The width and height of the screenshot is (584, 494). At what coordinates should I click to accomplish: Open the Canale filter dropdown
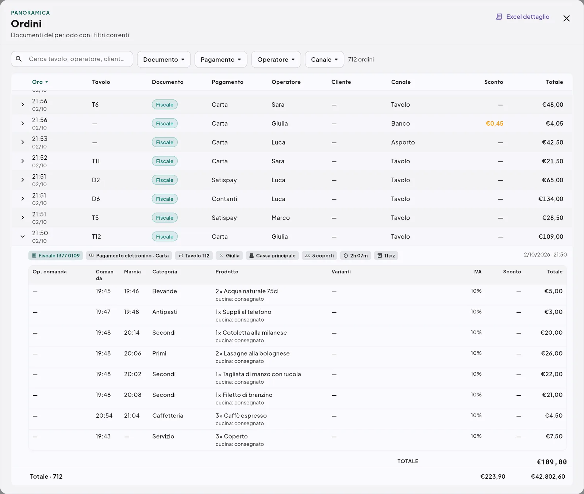(x=324, y=59)
